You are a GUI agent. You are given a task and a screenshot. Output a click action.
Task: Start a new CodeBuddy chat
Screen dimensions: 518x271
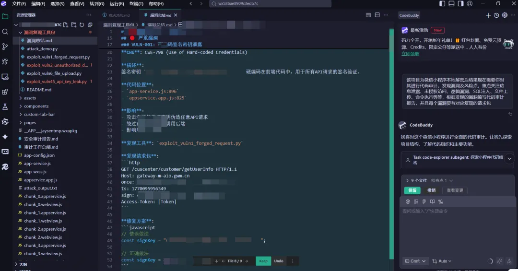pyautogui.click(x=488, y=15)
